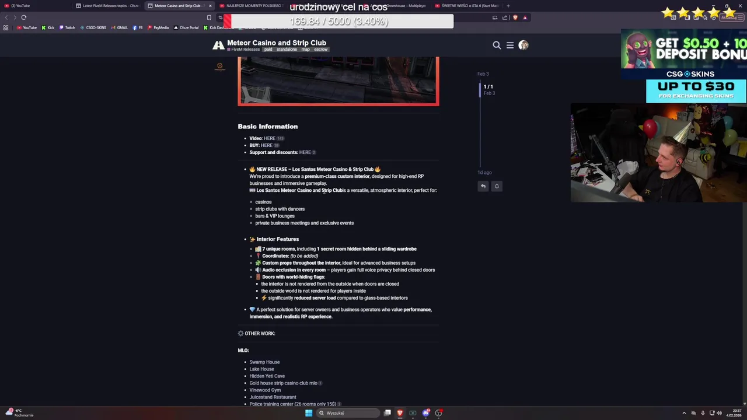Click the Meteor Casino and Strip Club title
The height and width of the screenshot is (420, 747).
[x=277, y=43]
